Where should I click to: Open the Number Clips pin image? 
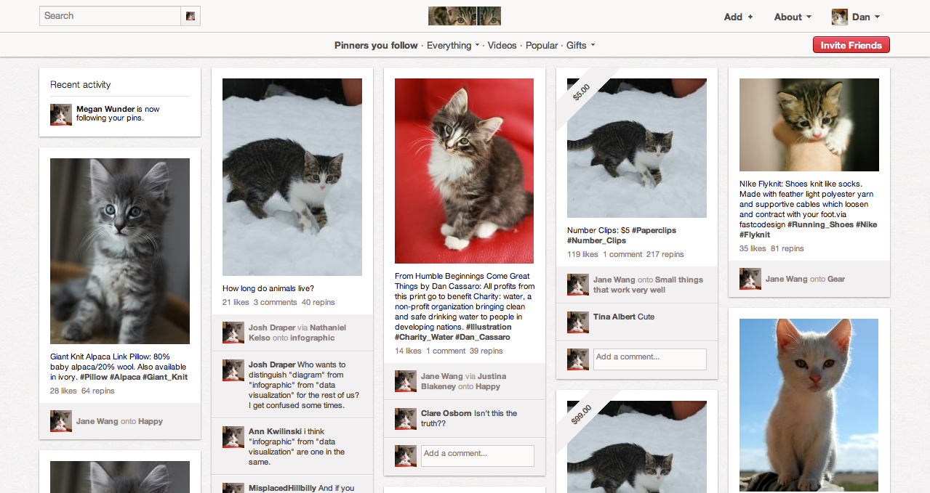(x=637, y=148)
